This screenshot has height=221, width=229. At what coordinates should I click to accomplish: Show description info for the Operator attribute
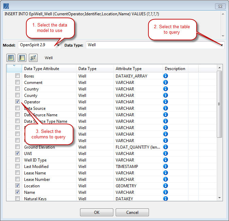click(166, 102)
